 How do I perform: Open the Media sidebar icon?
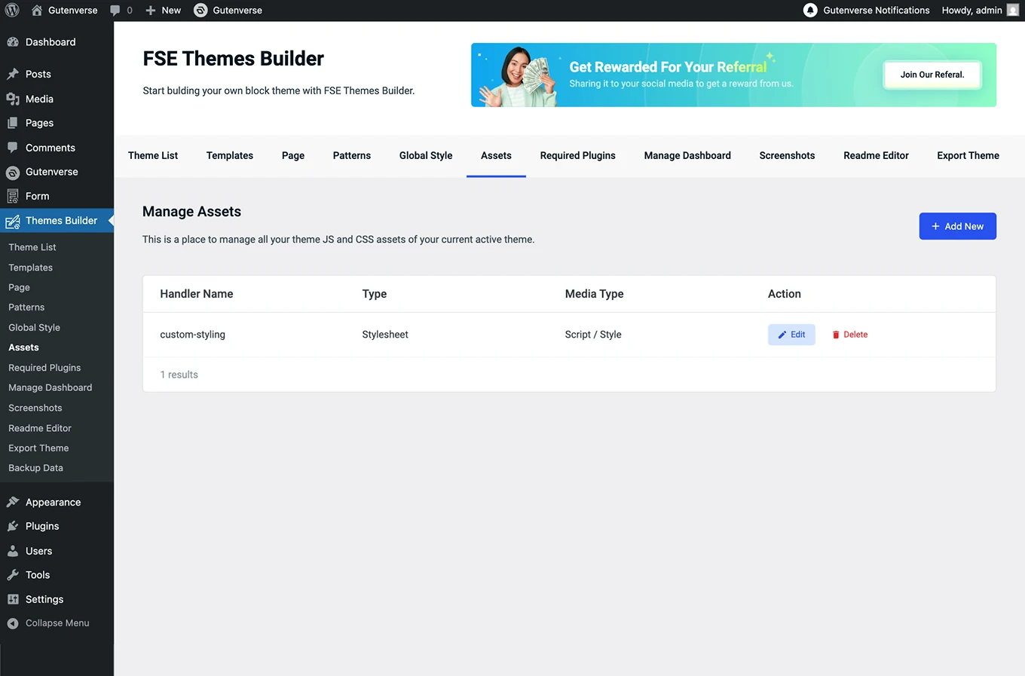click(x=13, y=99)
